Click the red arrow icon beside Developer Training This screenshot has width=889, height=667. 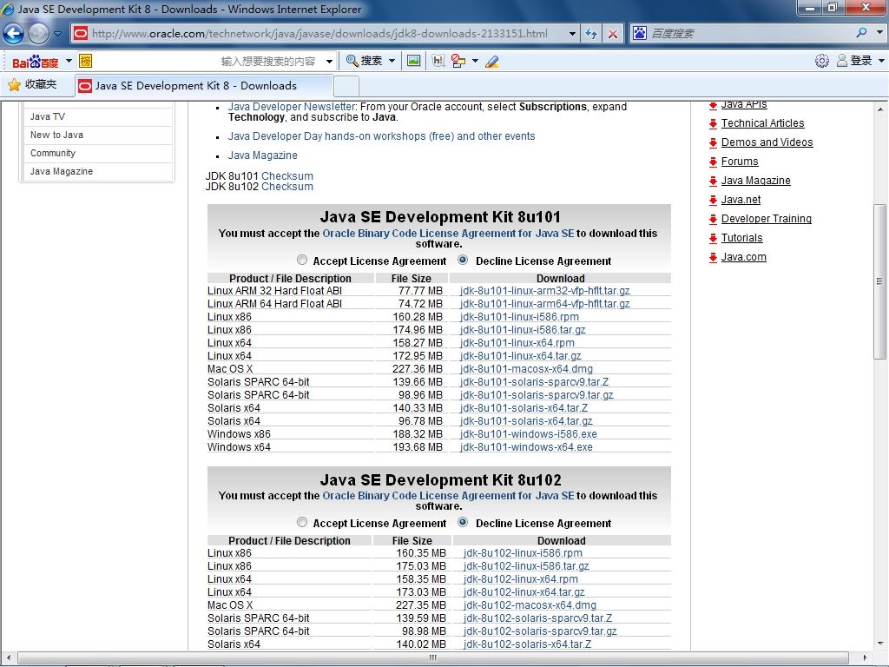tap(714, 220)
